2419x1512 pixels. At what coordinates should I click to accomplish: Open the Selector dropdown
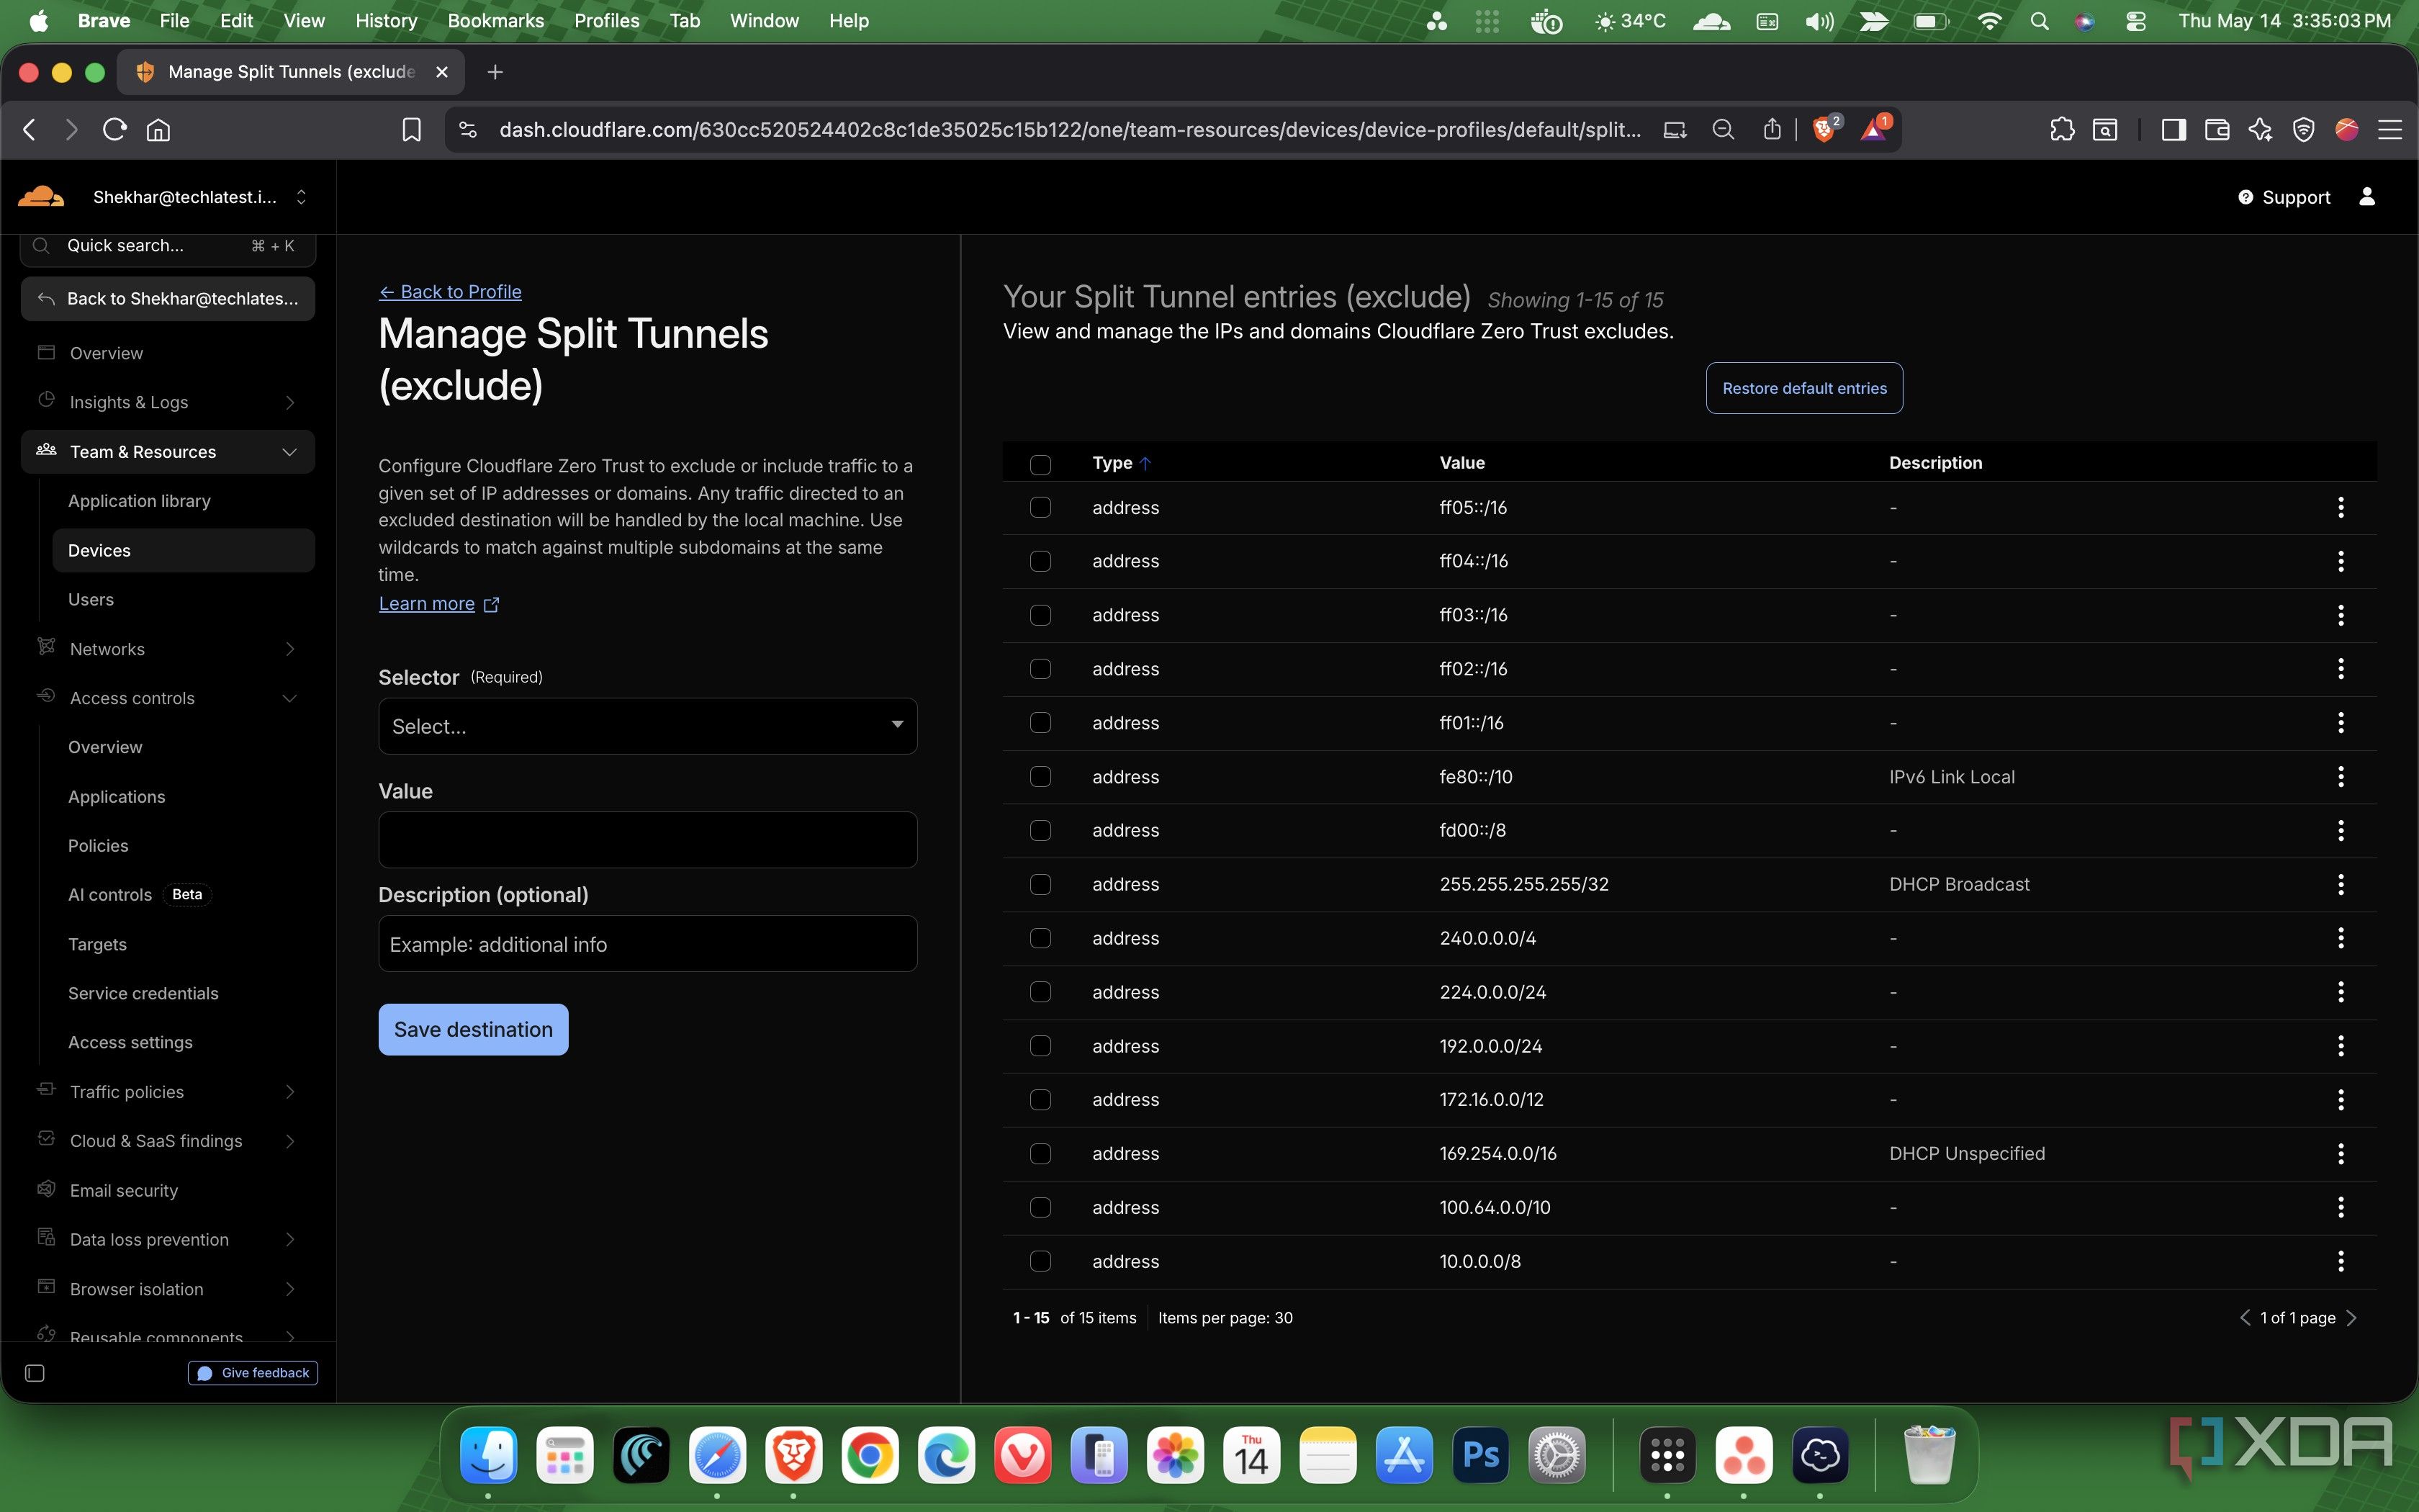click(x=648, y=726)
